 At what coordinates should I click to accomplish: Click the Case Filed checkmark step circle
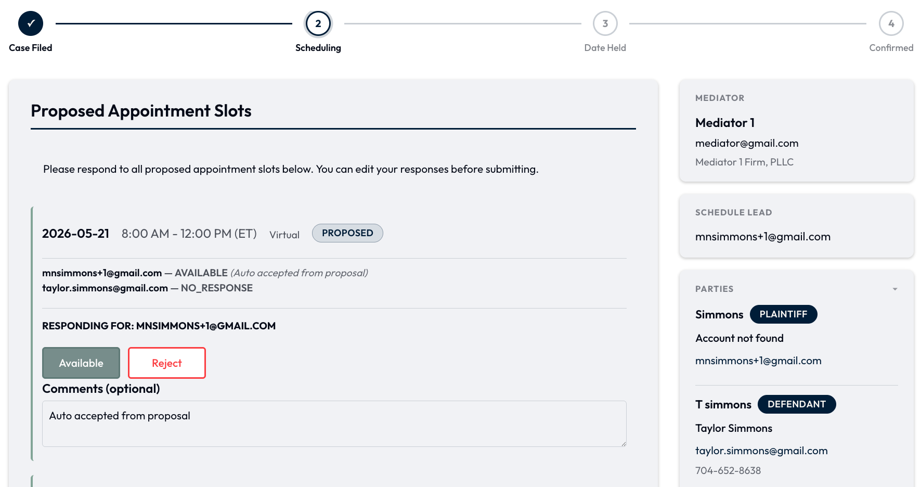coord(31,23)
